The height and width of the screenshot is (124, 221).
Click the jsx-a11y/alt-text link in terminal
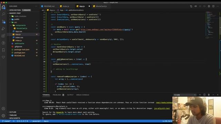[x=162, y=108]
